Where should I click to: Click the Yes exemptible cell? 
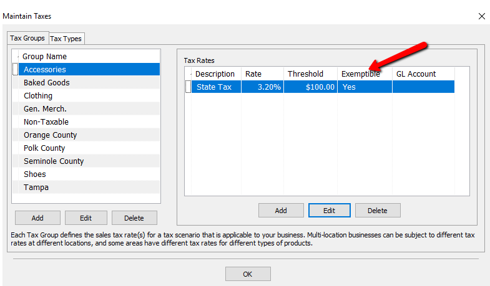[365, 87]
